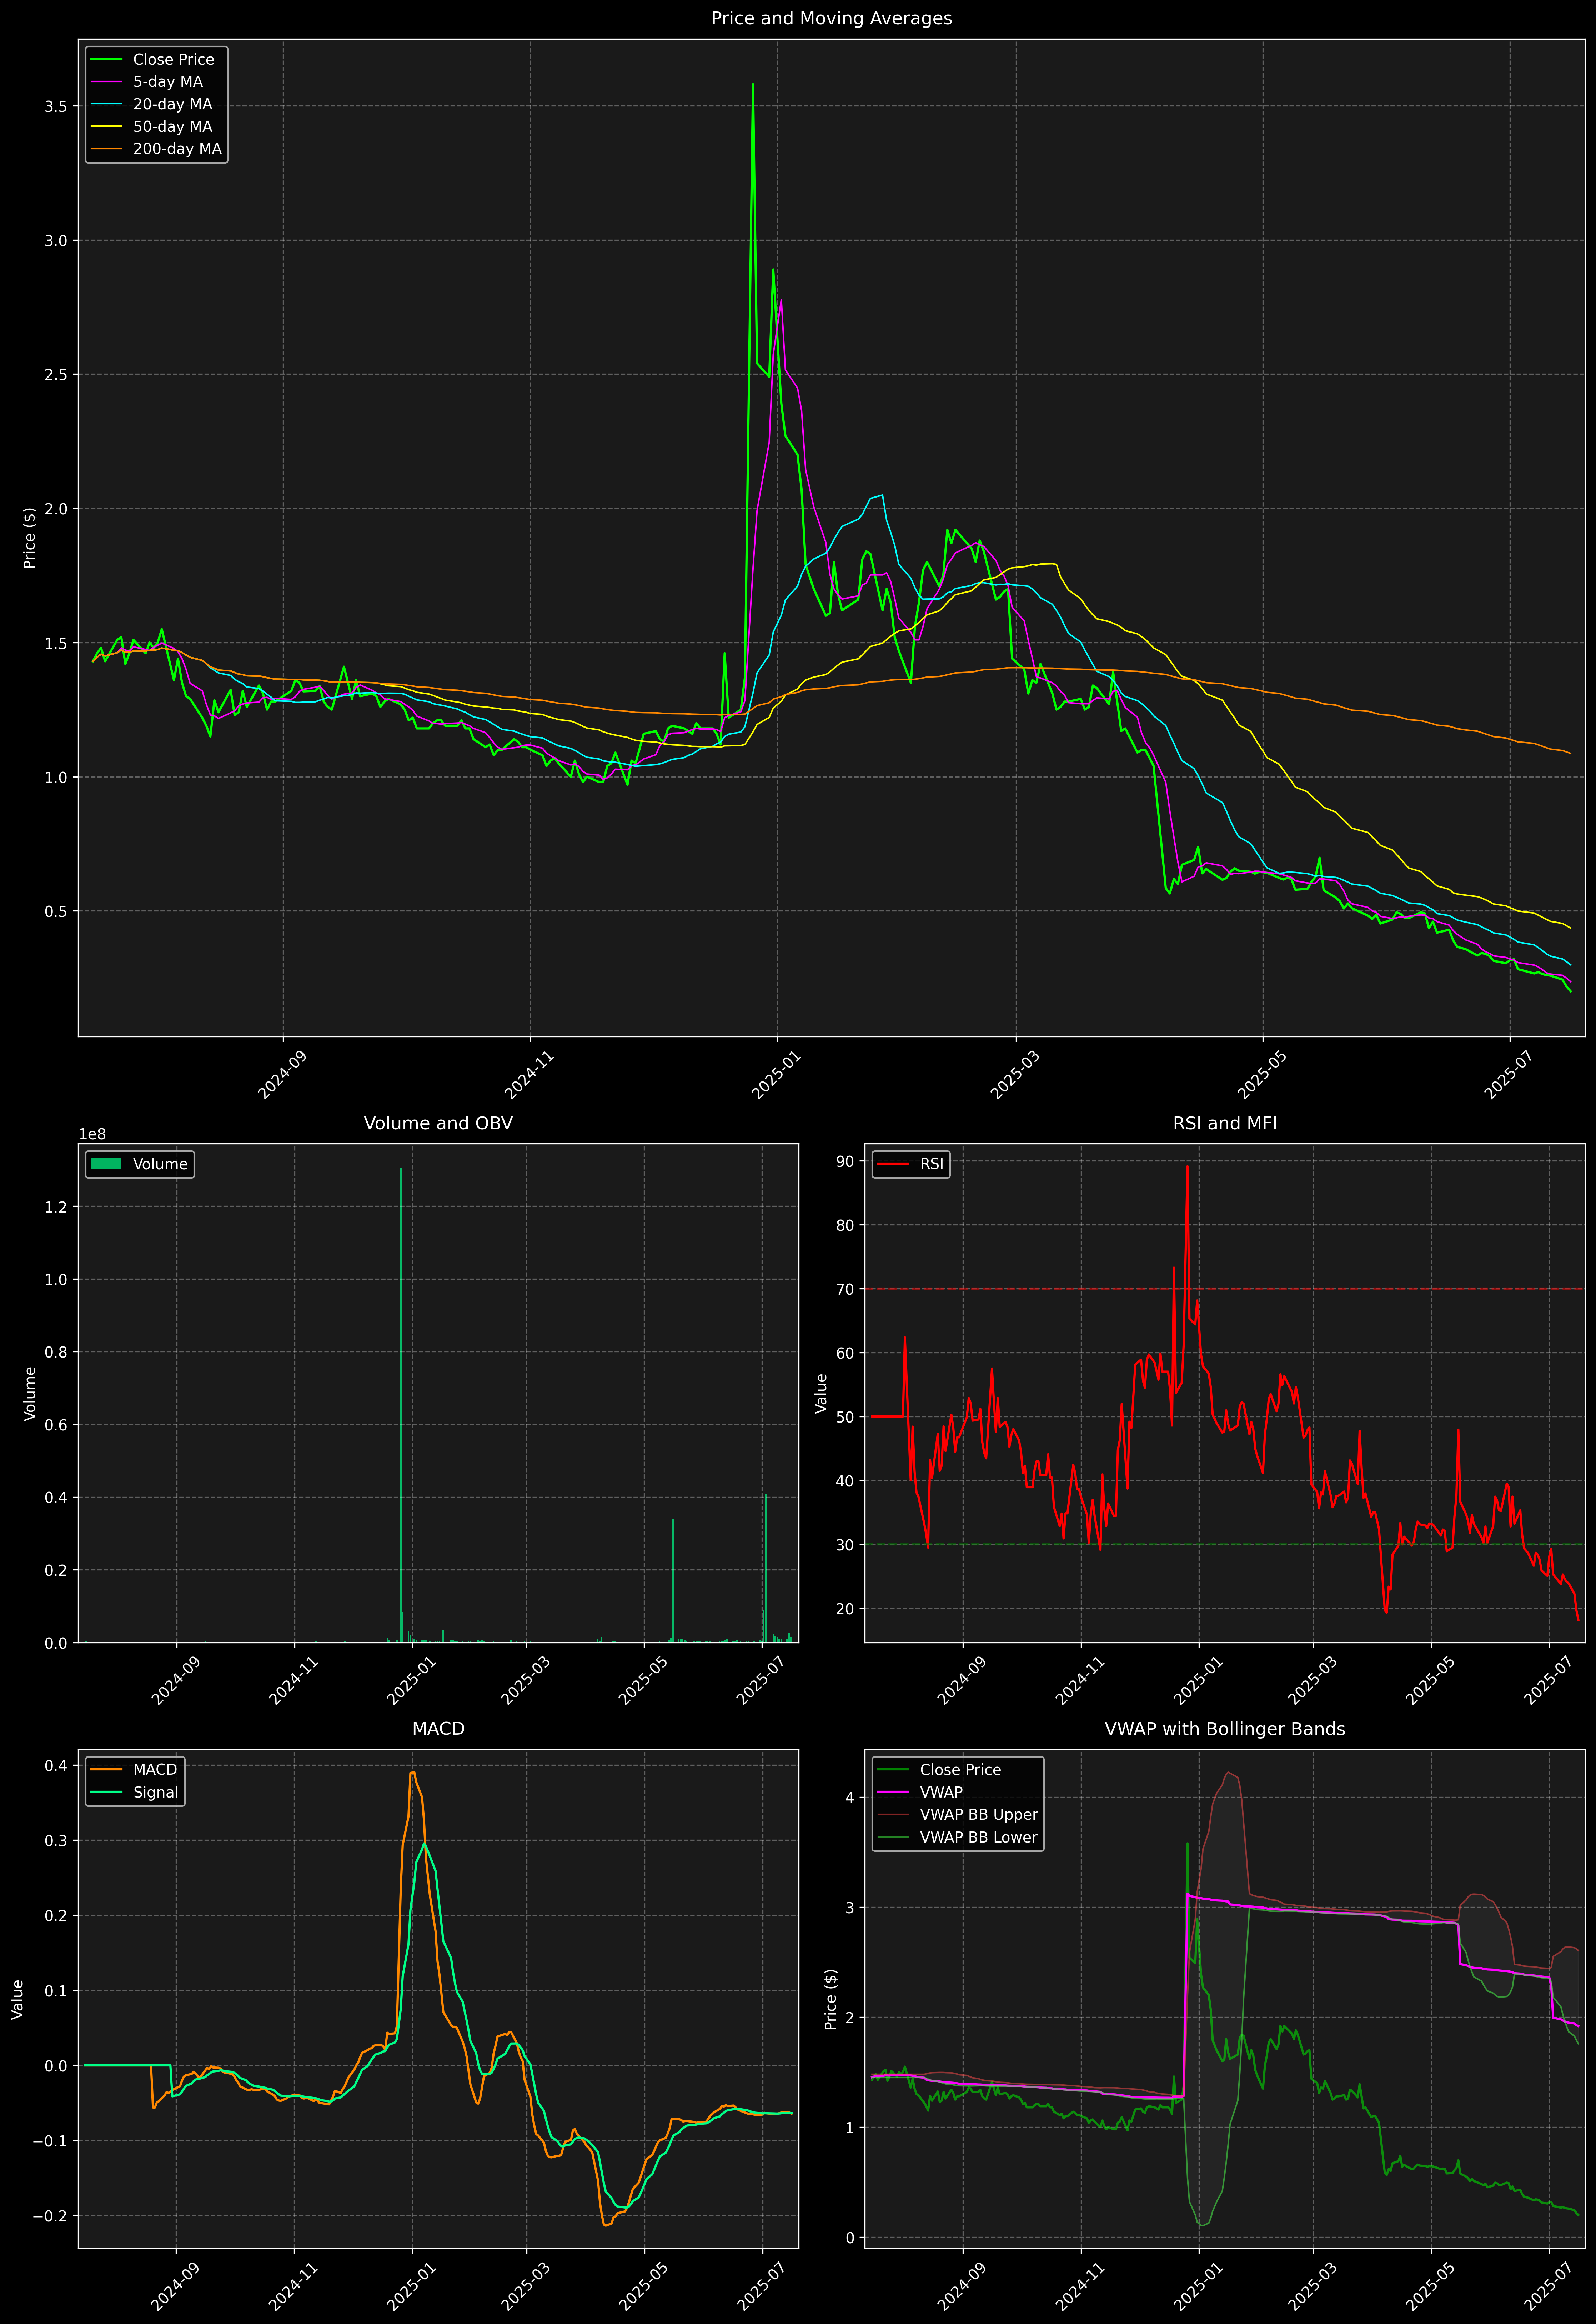
Task: Click the tallest volume bar near 2025-01
Action: (x=401, y=1405)
